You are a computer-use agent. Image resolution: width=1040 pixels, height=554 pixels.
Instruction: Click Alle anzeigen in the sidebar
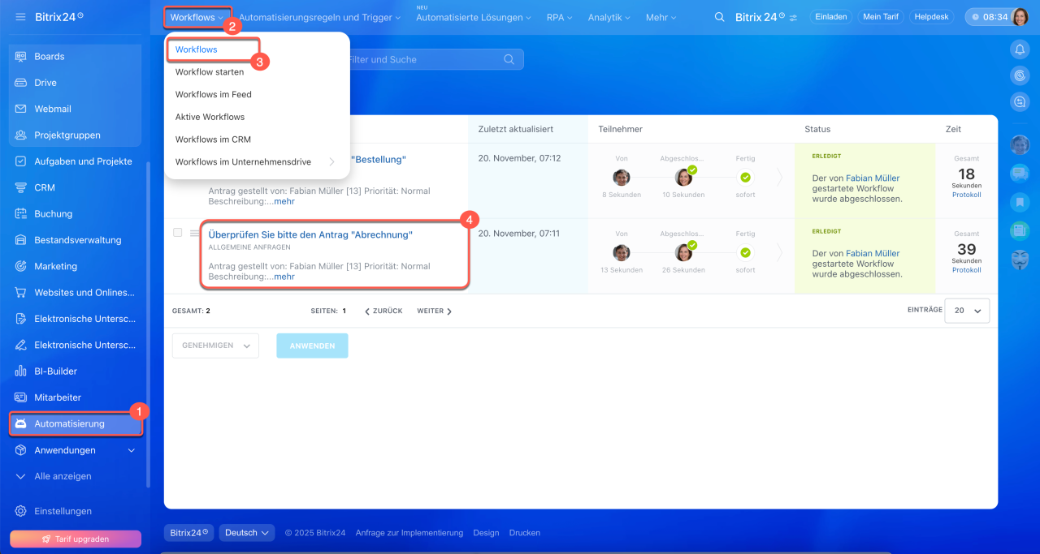pyautogui.click(x=63, y=476)
